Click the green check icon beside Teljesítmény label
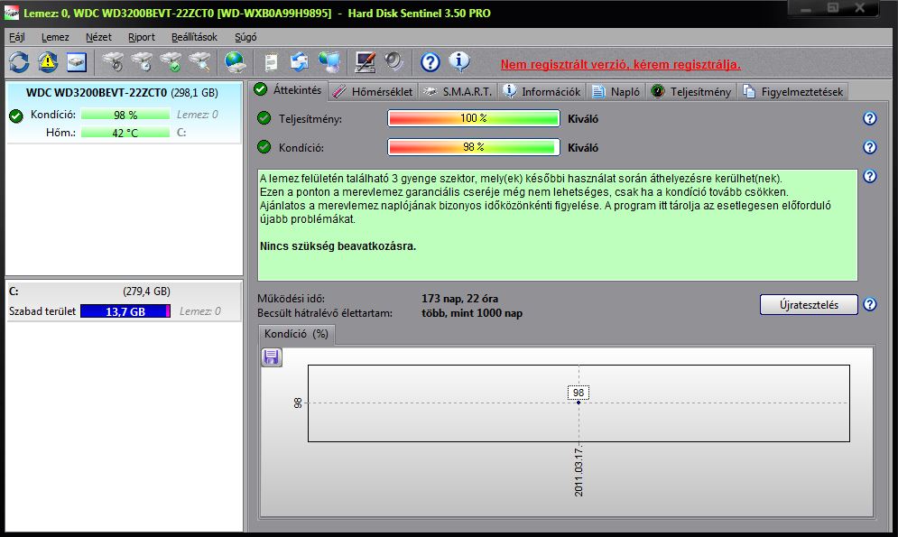This screenshot has width=898, height=537. [264, 118]
